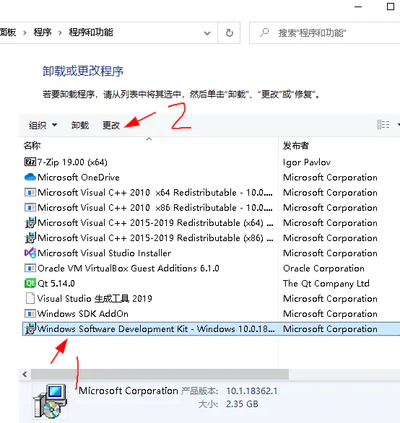Open the address bar history dropdown
Viewport: 400px width, 423px height.
point(207,33)
